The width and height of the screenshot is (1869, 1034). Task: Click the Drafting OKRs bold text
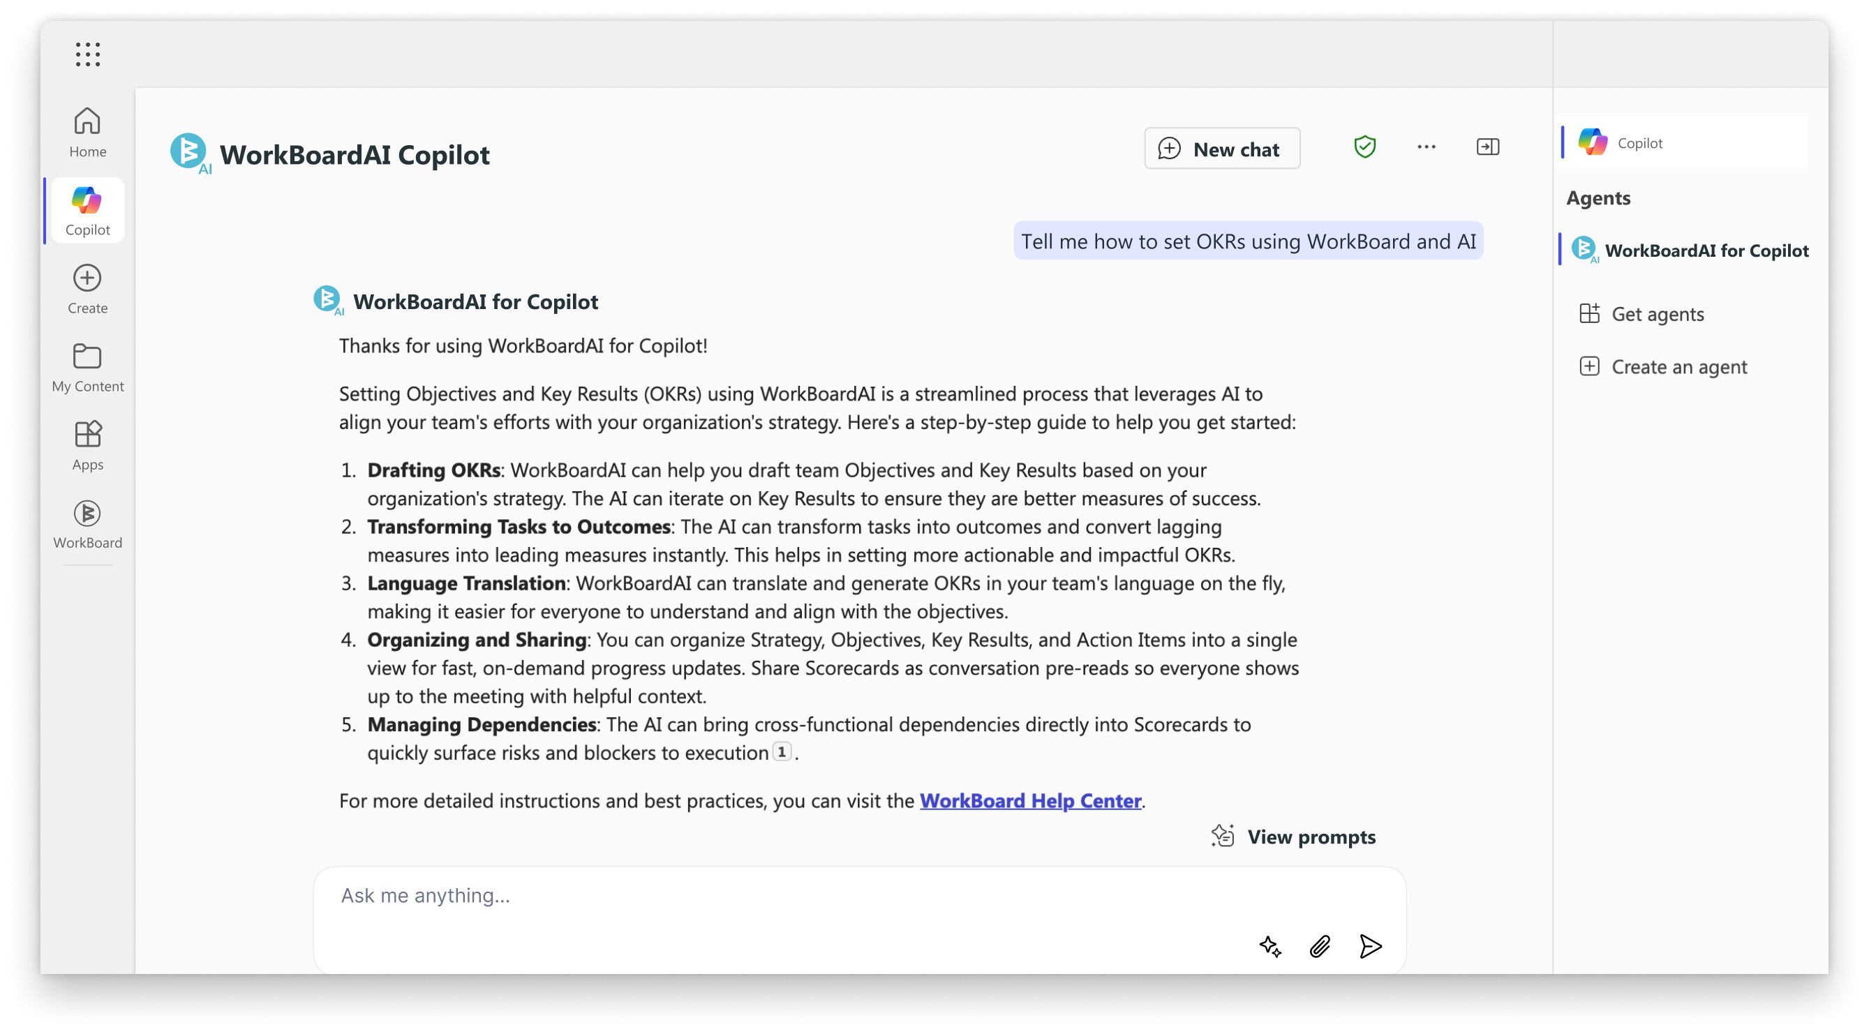433,470
